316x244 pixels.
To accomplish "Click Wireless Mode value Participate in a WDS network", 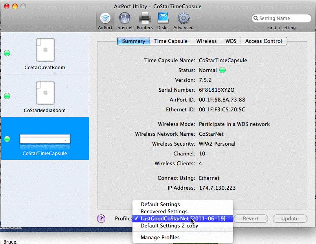I will [x=234, y=124].
